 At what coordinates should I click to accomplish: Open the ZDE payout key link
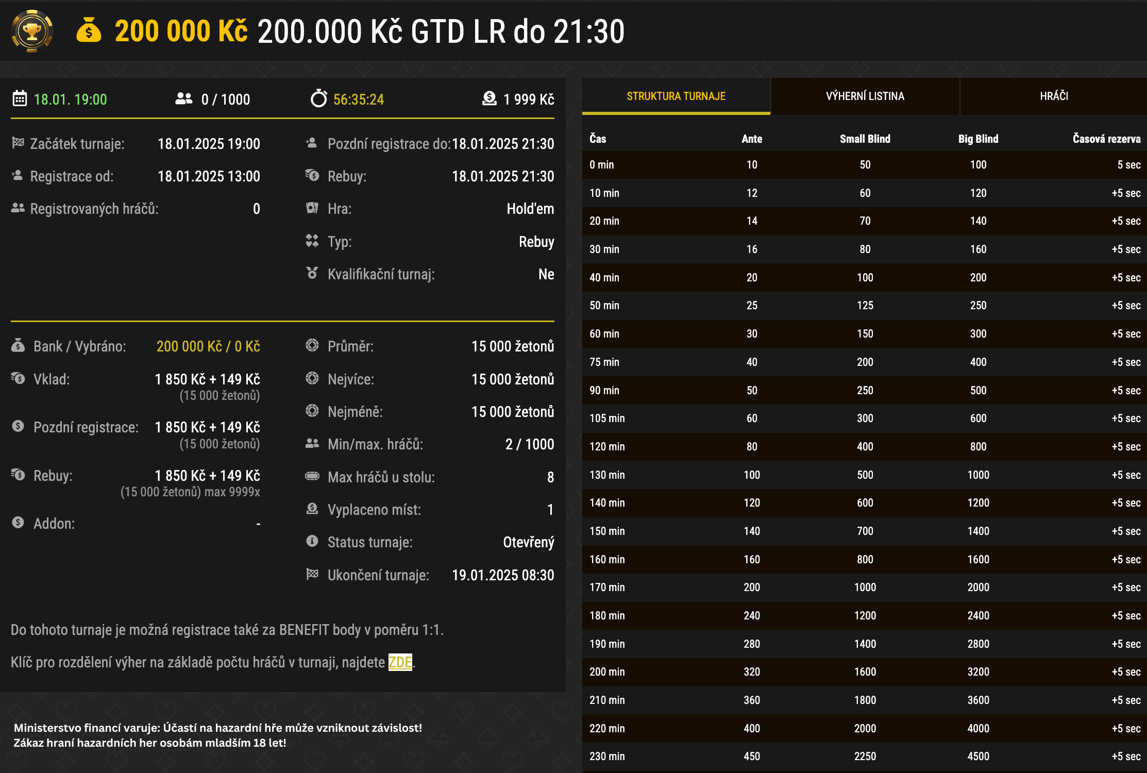click(400, 662)
